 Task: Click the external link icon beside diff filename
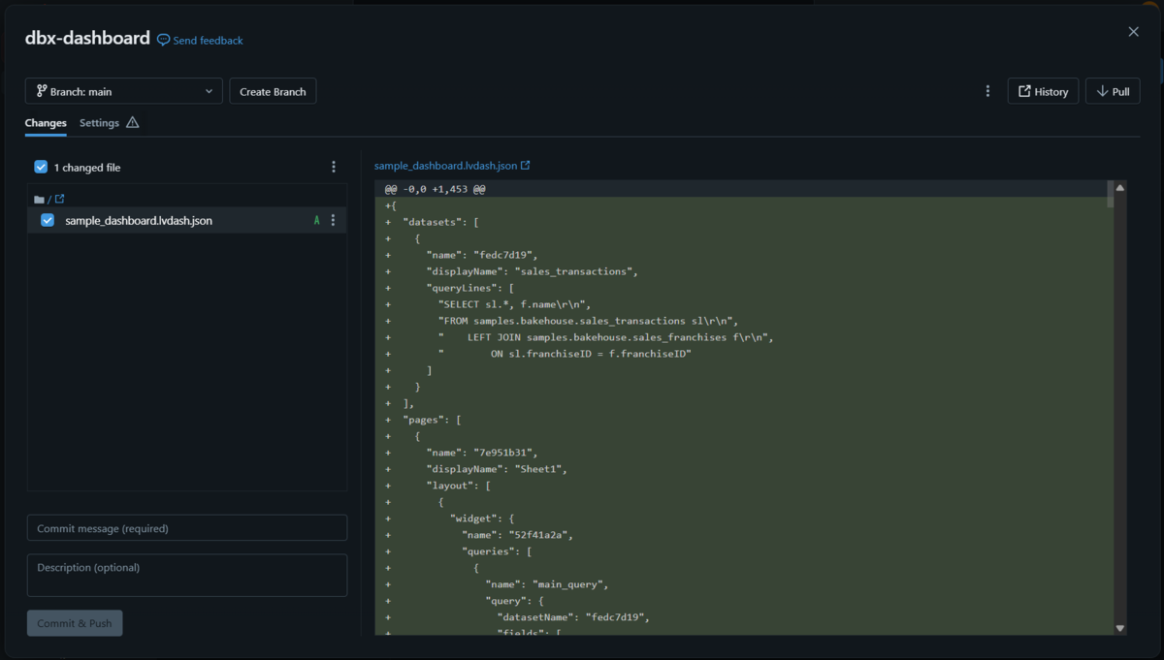coord(526,166)
